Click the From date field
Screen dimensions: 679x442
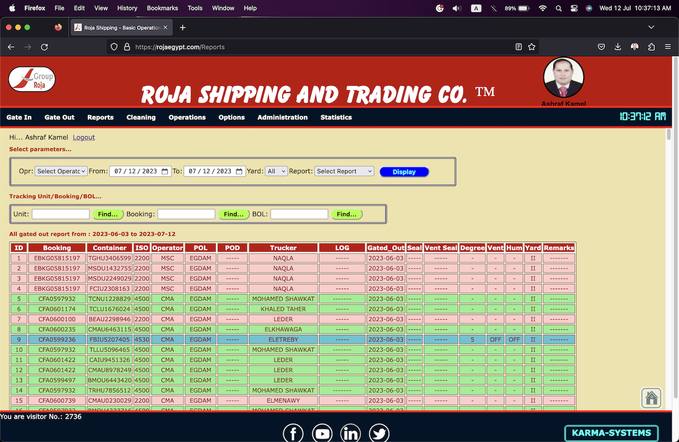point(140,171)
